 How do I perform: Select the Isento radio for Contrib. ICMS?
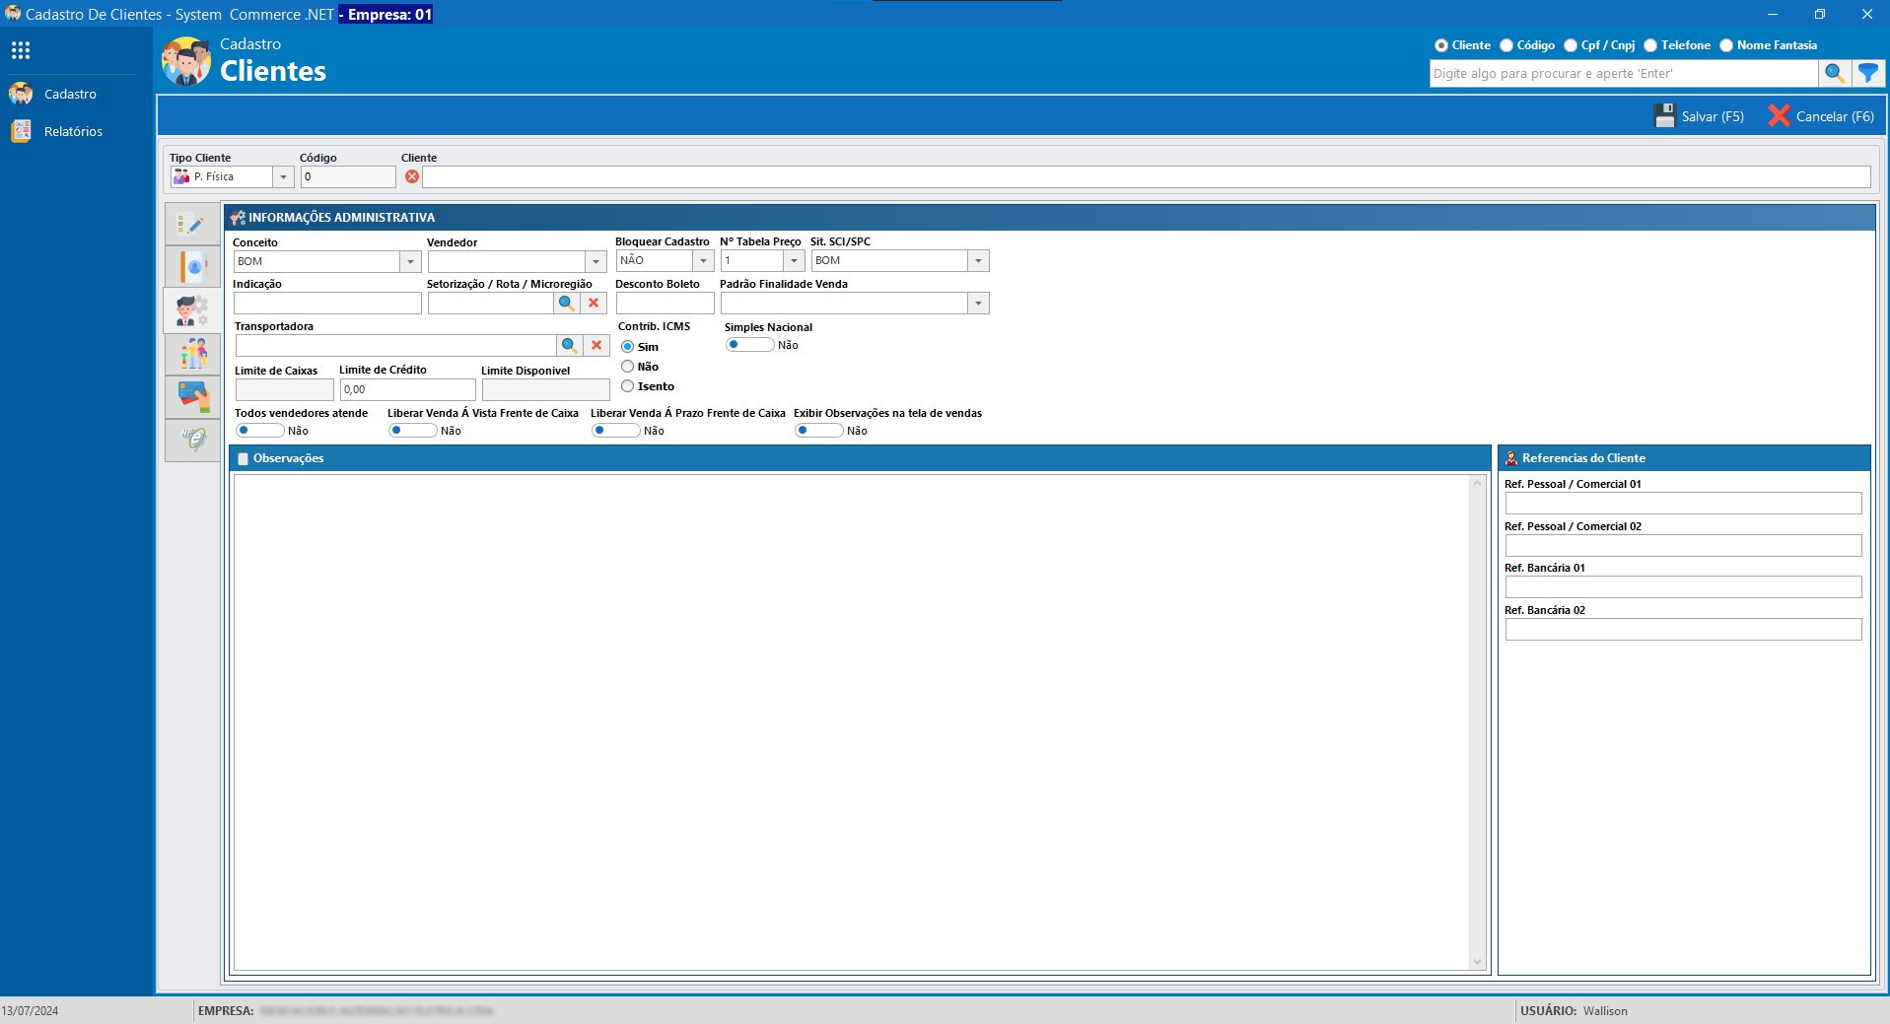click(x=628, y=386)
